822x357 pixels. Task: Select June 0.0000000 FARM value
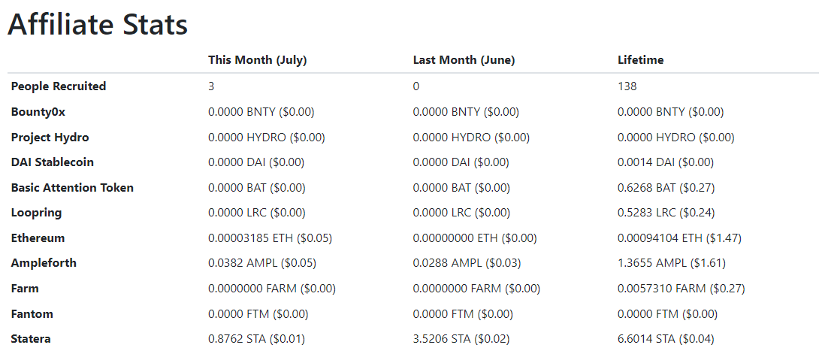click(476, 289)
